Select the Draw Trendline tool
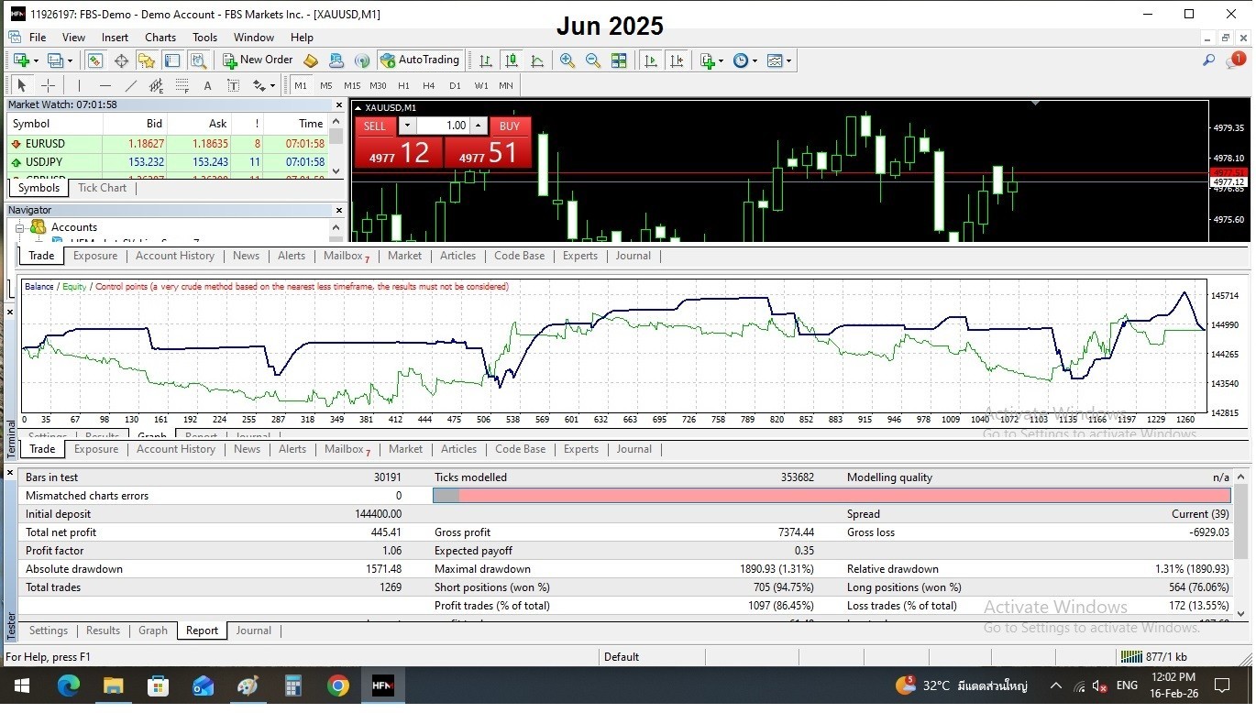This screenshot has height=713, width=1256. [131, 85]
